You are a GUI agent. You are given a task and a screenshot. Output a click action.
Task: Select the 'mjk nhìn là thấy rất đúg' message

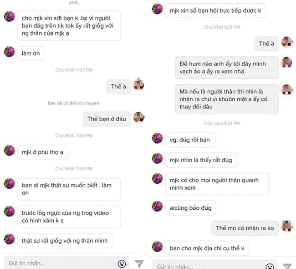201,160
